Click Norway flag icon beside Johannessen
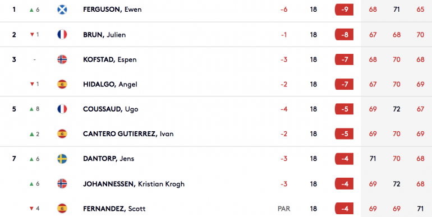The height and width of the screenshot is (217, 432). tap(62, 184)
